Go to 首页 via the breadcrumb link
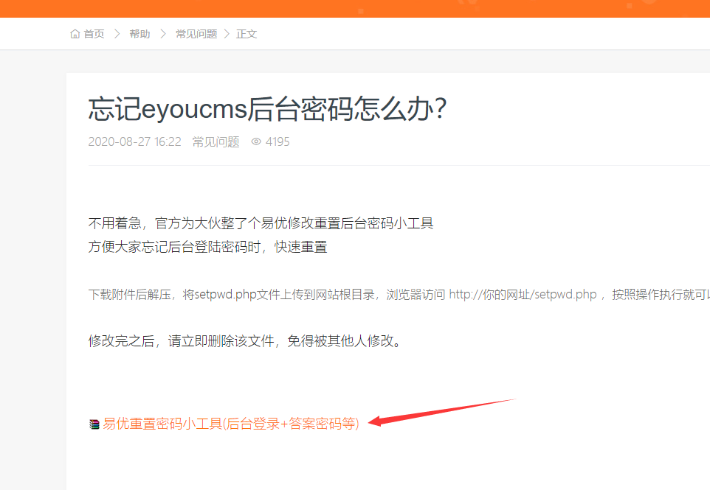Viewport: 710px width, 490px height. pyautogui.click(x=94, y=34)
